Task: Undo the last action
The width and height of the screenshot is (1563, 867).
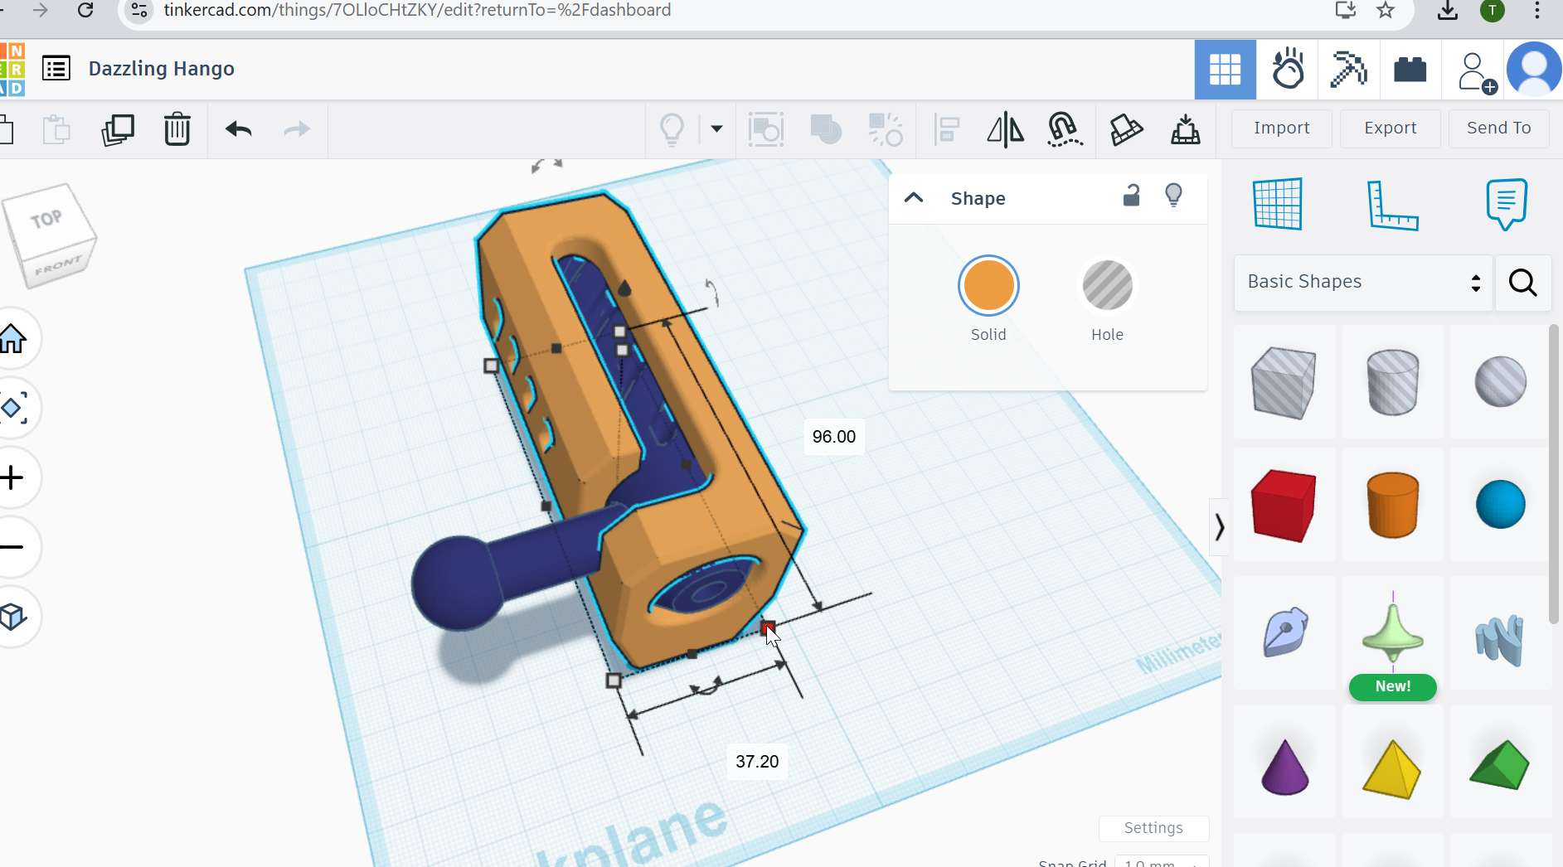Action: click(238, 130)
